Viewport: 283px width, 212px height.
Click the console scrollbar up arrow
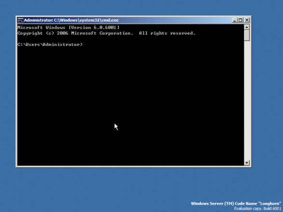point(247,27)
